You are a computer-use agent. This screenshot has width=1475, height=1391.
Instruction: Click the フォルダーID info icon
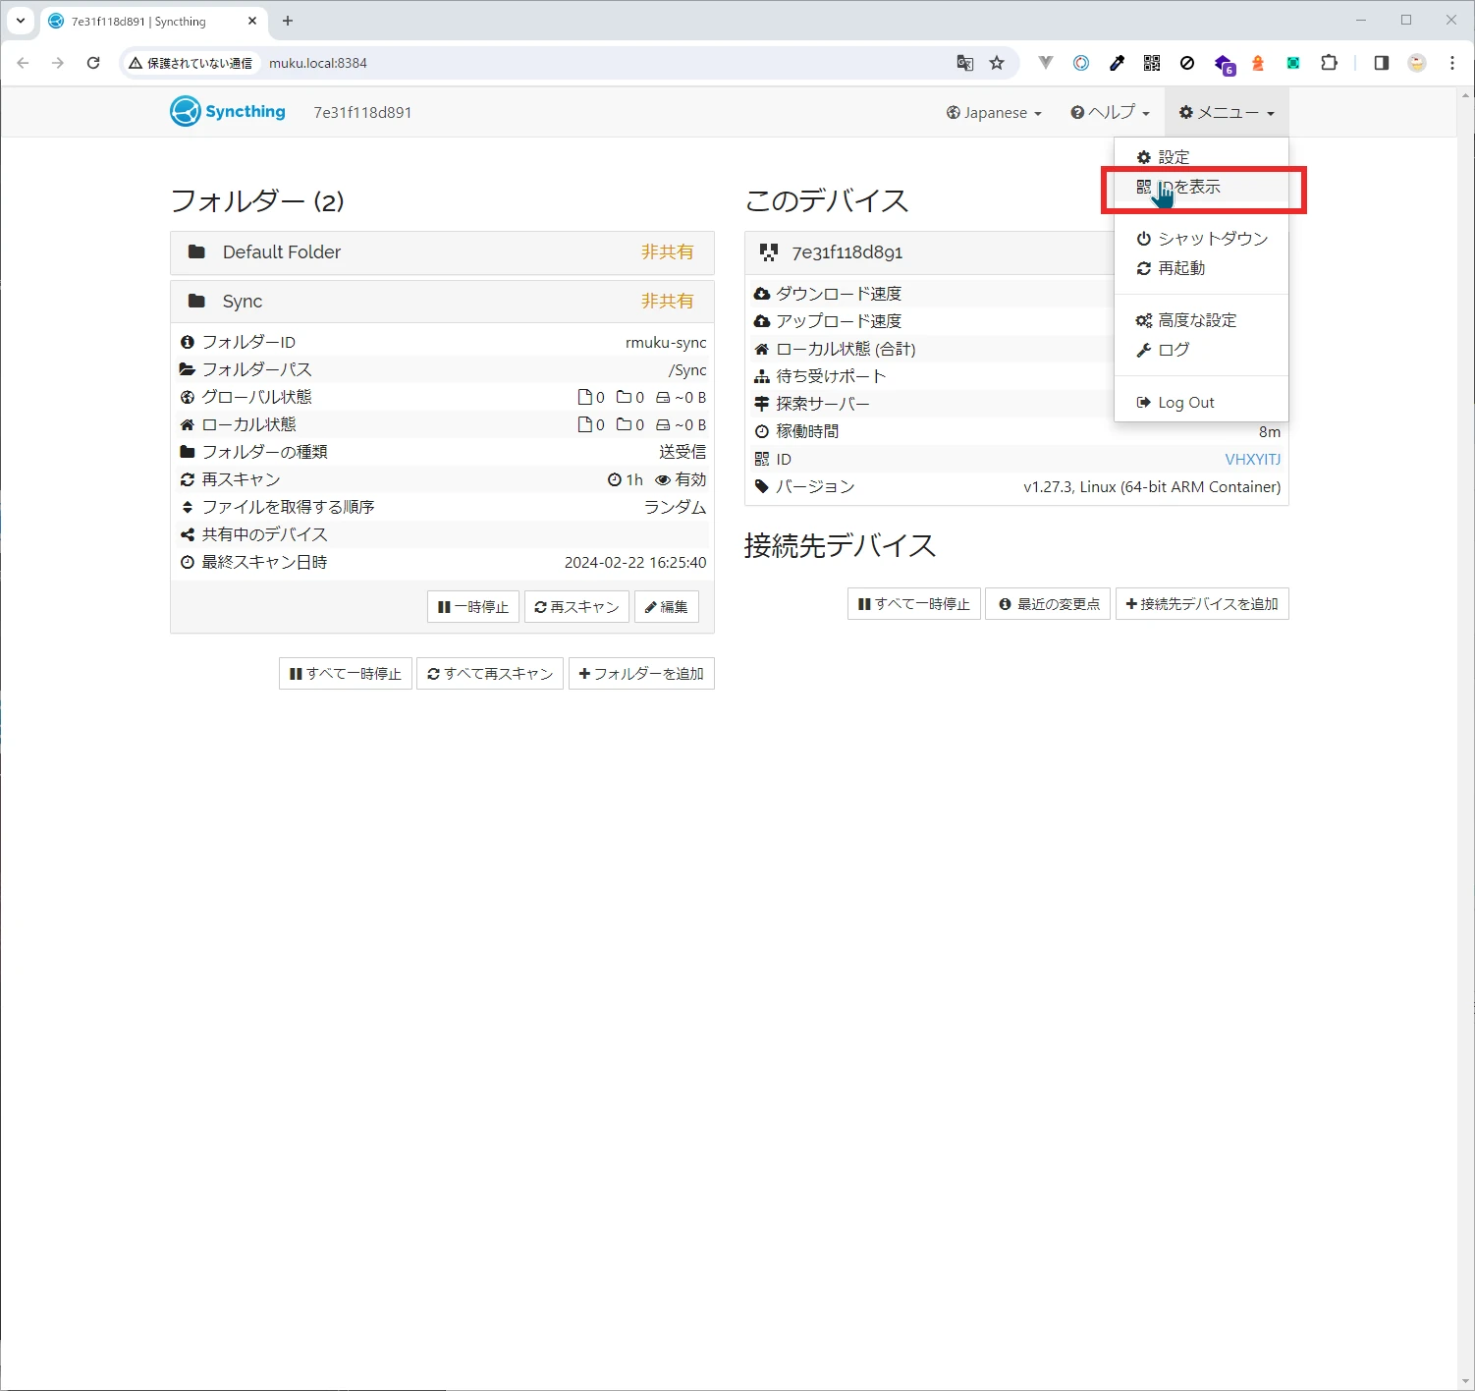[188, 342]
